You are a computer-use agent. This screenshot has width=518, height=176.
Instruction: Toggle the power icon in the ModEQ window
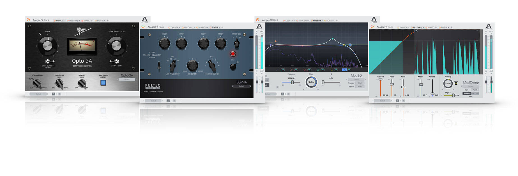pos(257,20)
